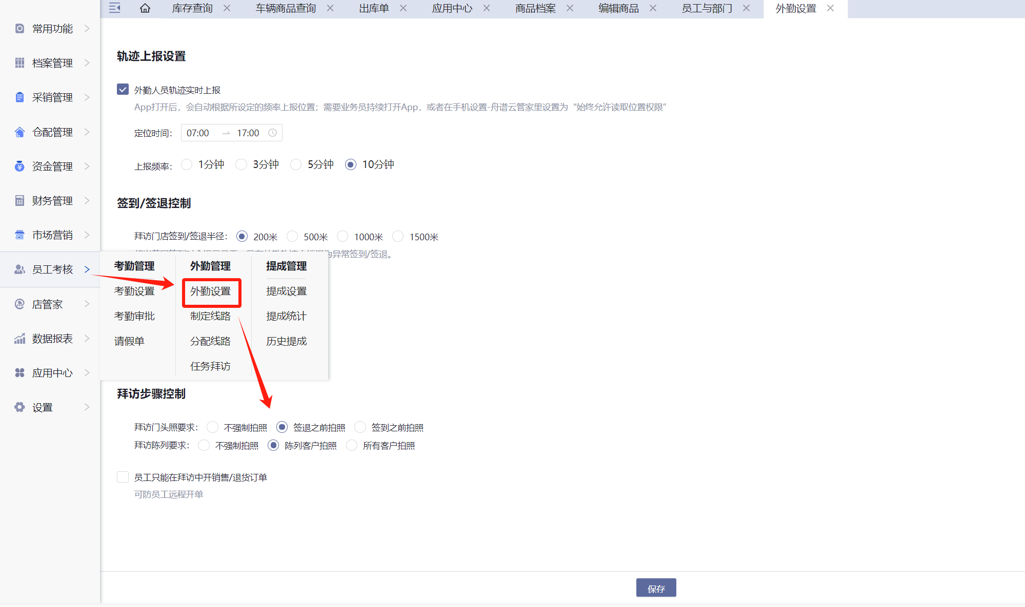Switch to the 库存查询 tab
The width and height of the screenshot is (1025, 607).
[192, 8]
